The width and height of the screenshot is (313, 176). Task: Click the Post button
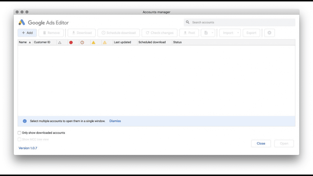click(x=189, y=33)
